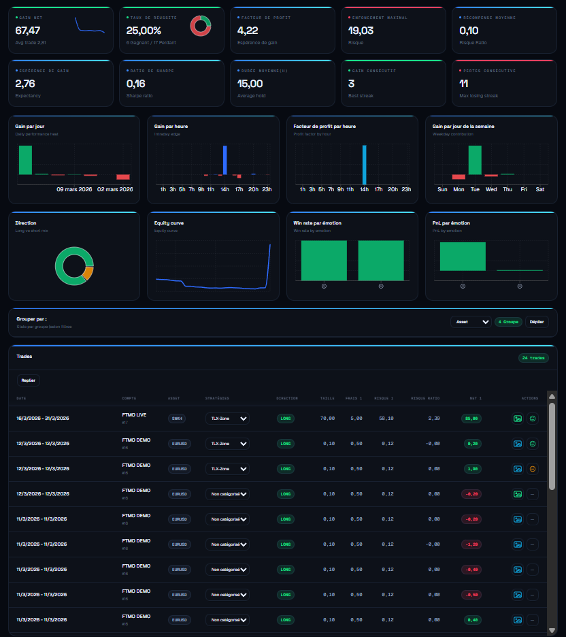Open Non catégorisé dropdown on 11/3 -0,20 trade

(227, 519)
